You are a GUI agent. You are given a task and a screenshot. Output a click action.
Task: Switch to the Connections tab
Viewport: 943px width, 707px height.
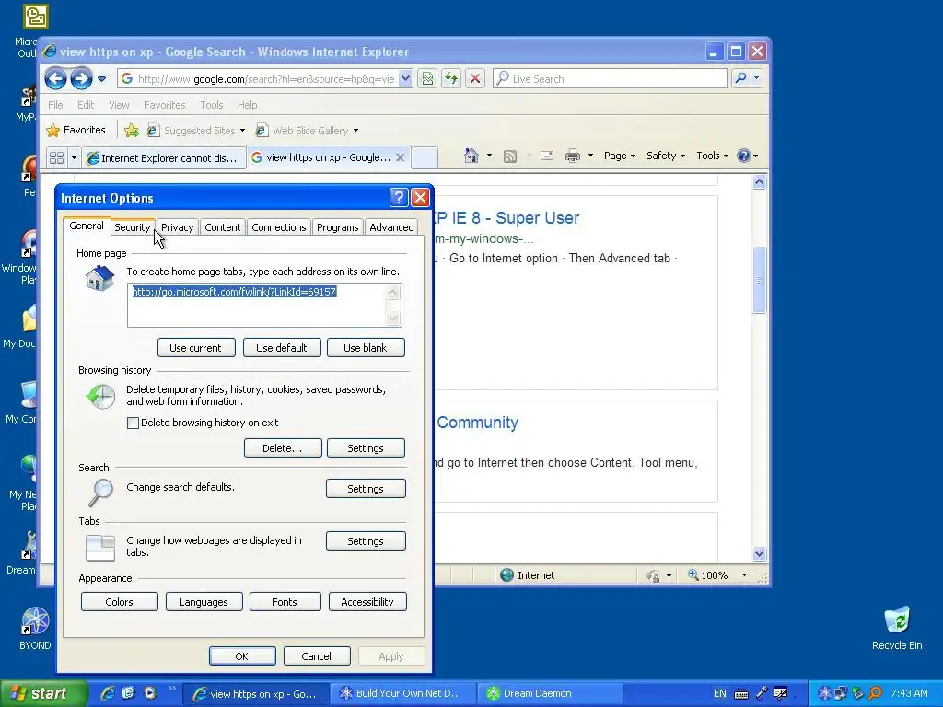tap(278, 227)
